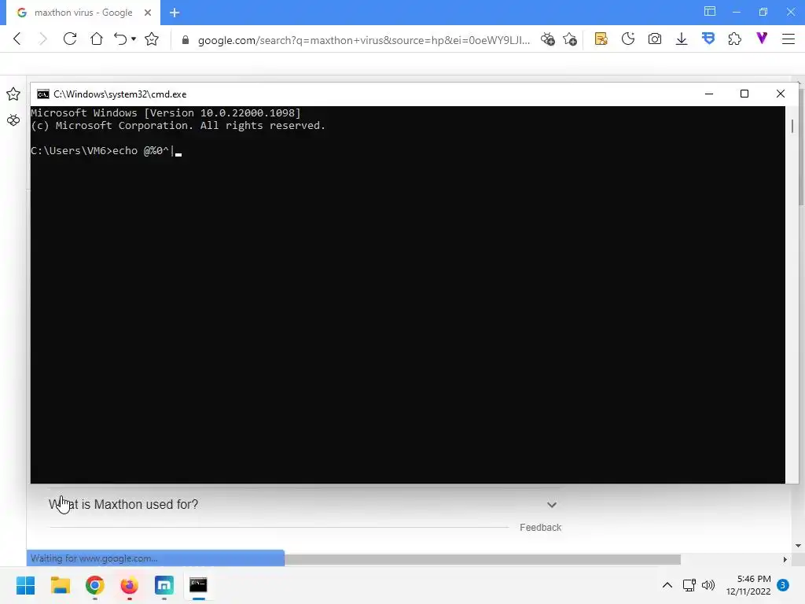Open the clock and calendar
Image resolution: width=805 pixels, height=604 pixels.
[748, 585]
